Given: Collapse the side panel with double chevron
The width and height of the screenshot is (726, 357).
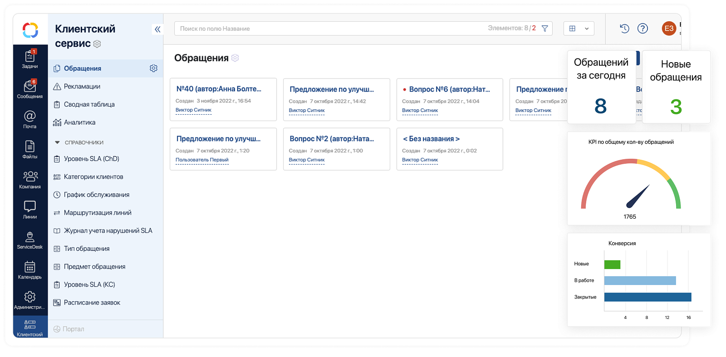Looking at the screenshot, I should pos(157,29).
